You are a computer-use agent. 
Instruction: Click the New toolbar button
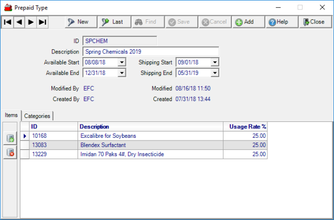point(78,22)
